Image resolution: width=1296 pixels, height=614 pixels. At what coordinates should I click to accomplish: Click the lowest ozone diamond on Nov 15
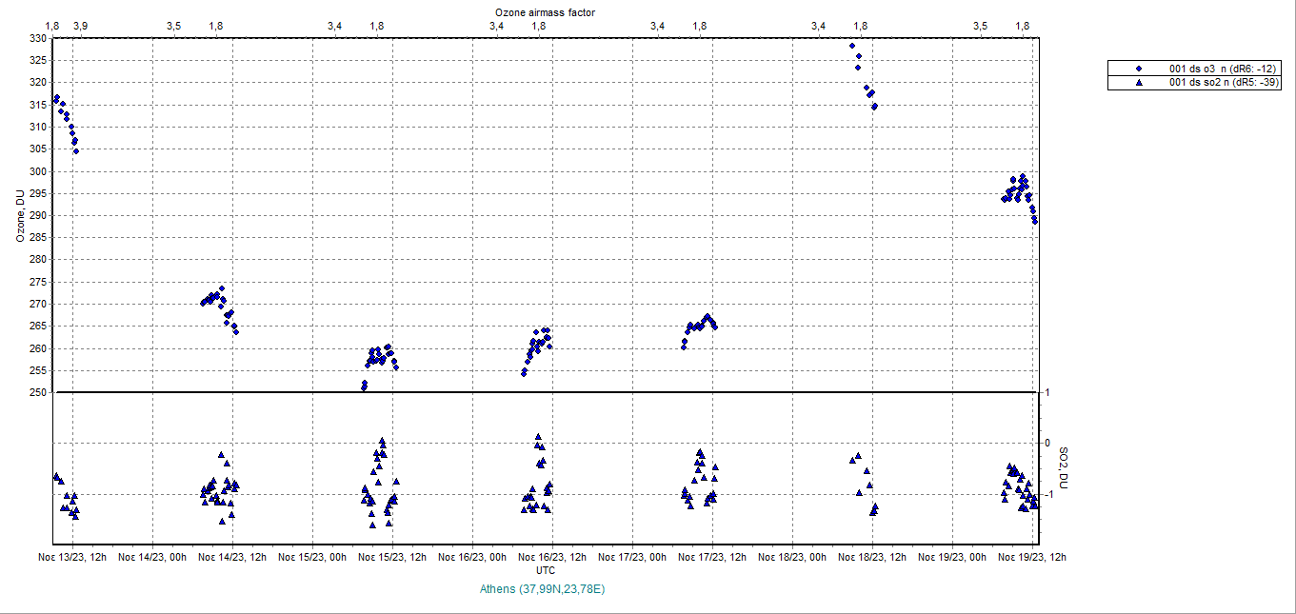(x=364, y=387)
